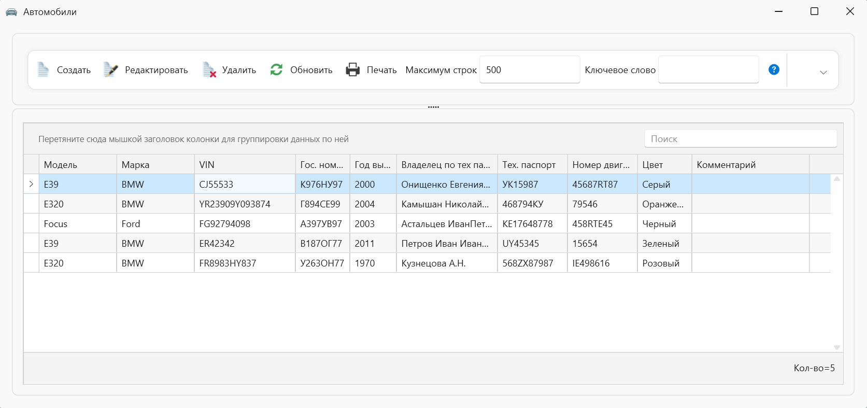Image resolution: width=867 pixels, height=408 pixels.
Task: Sort by VIN column header
Action: [x=245, y=164]
